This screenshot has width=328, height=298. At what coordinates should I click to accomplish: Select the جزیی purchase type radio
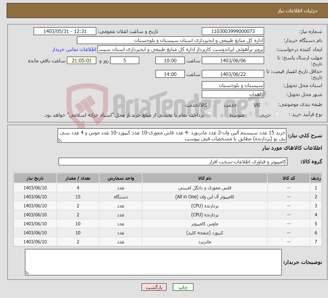click(277, 114)
